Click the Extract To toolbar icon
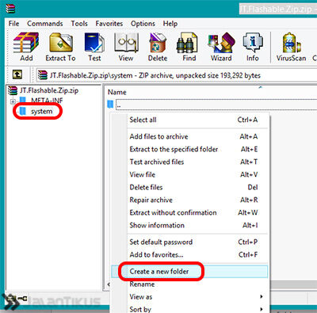 click(60, 47)
